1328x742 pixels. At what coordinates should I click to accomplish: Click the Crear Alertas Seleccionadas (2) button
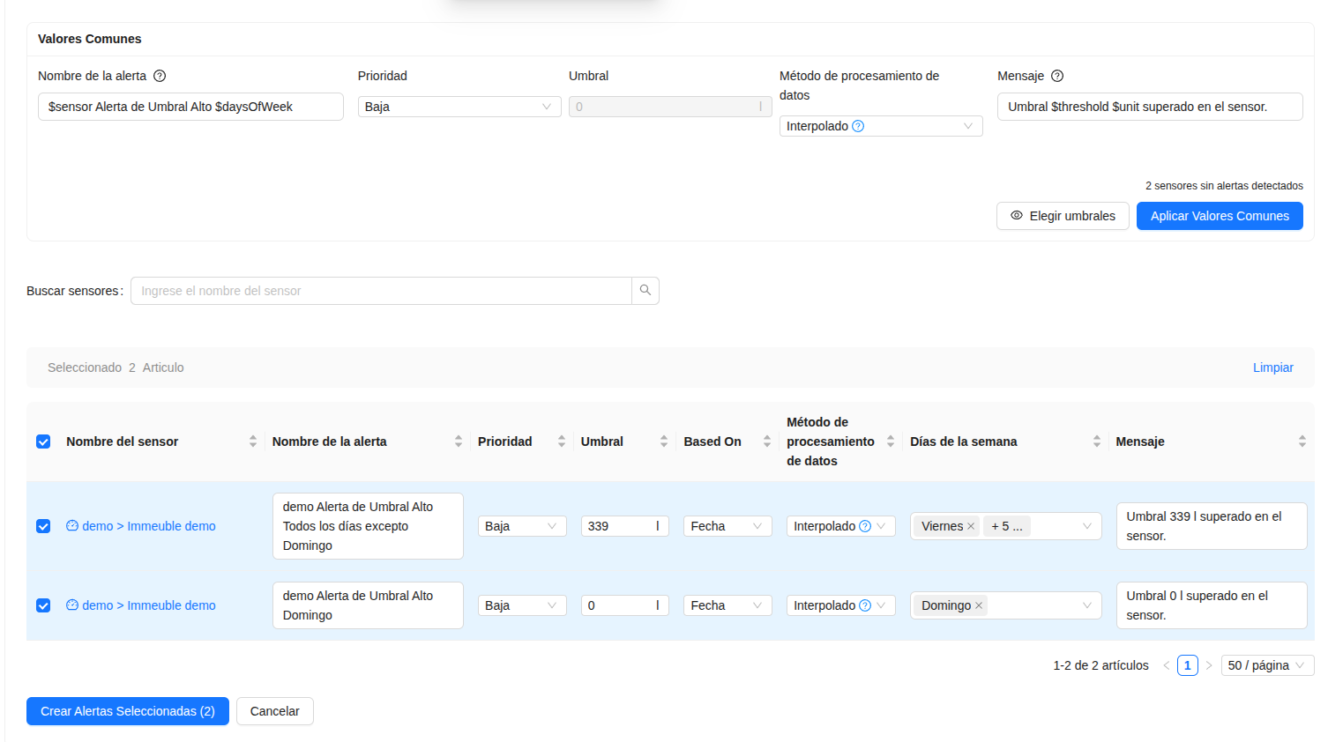[x=128, y=711]
